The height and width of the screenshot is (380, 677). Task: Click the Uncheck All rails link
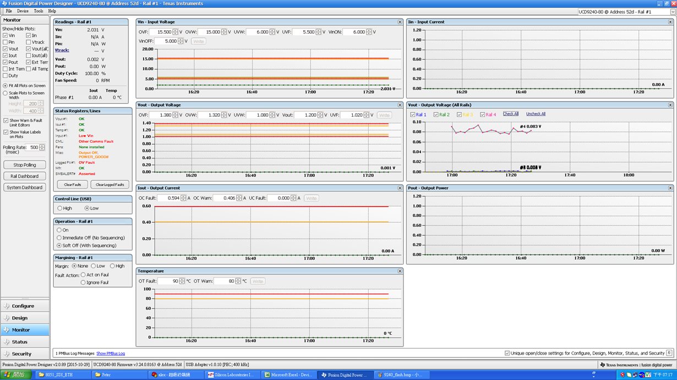point(536,114)
